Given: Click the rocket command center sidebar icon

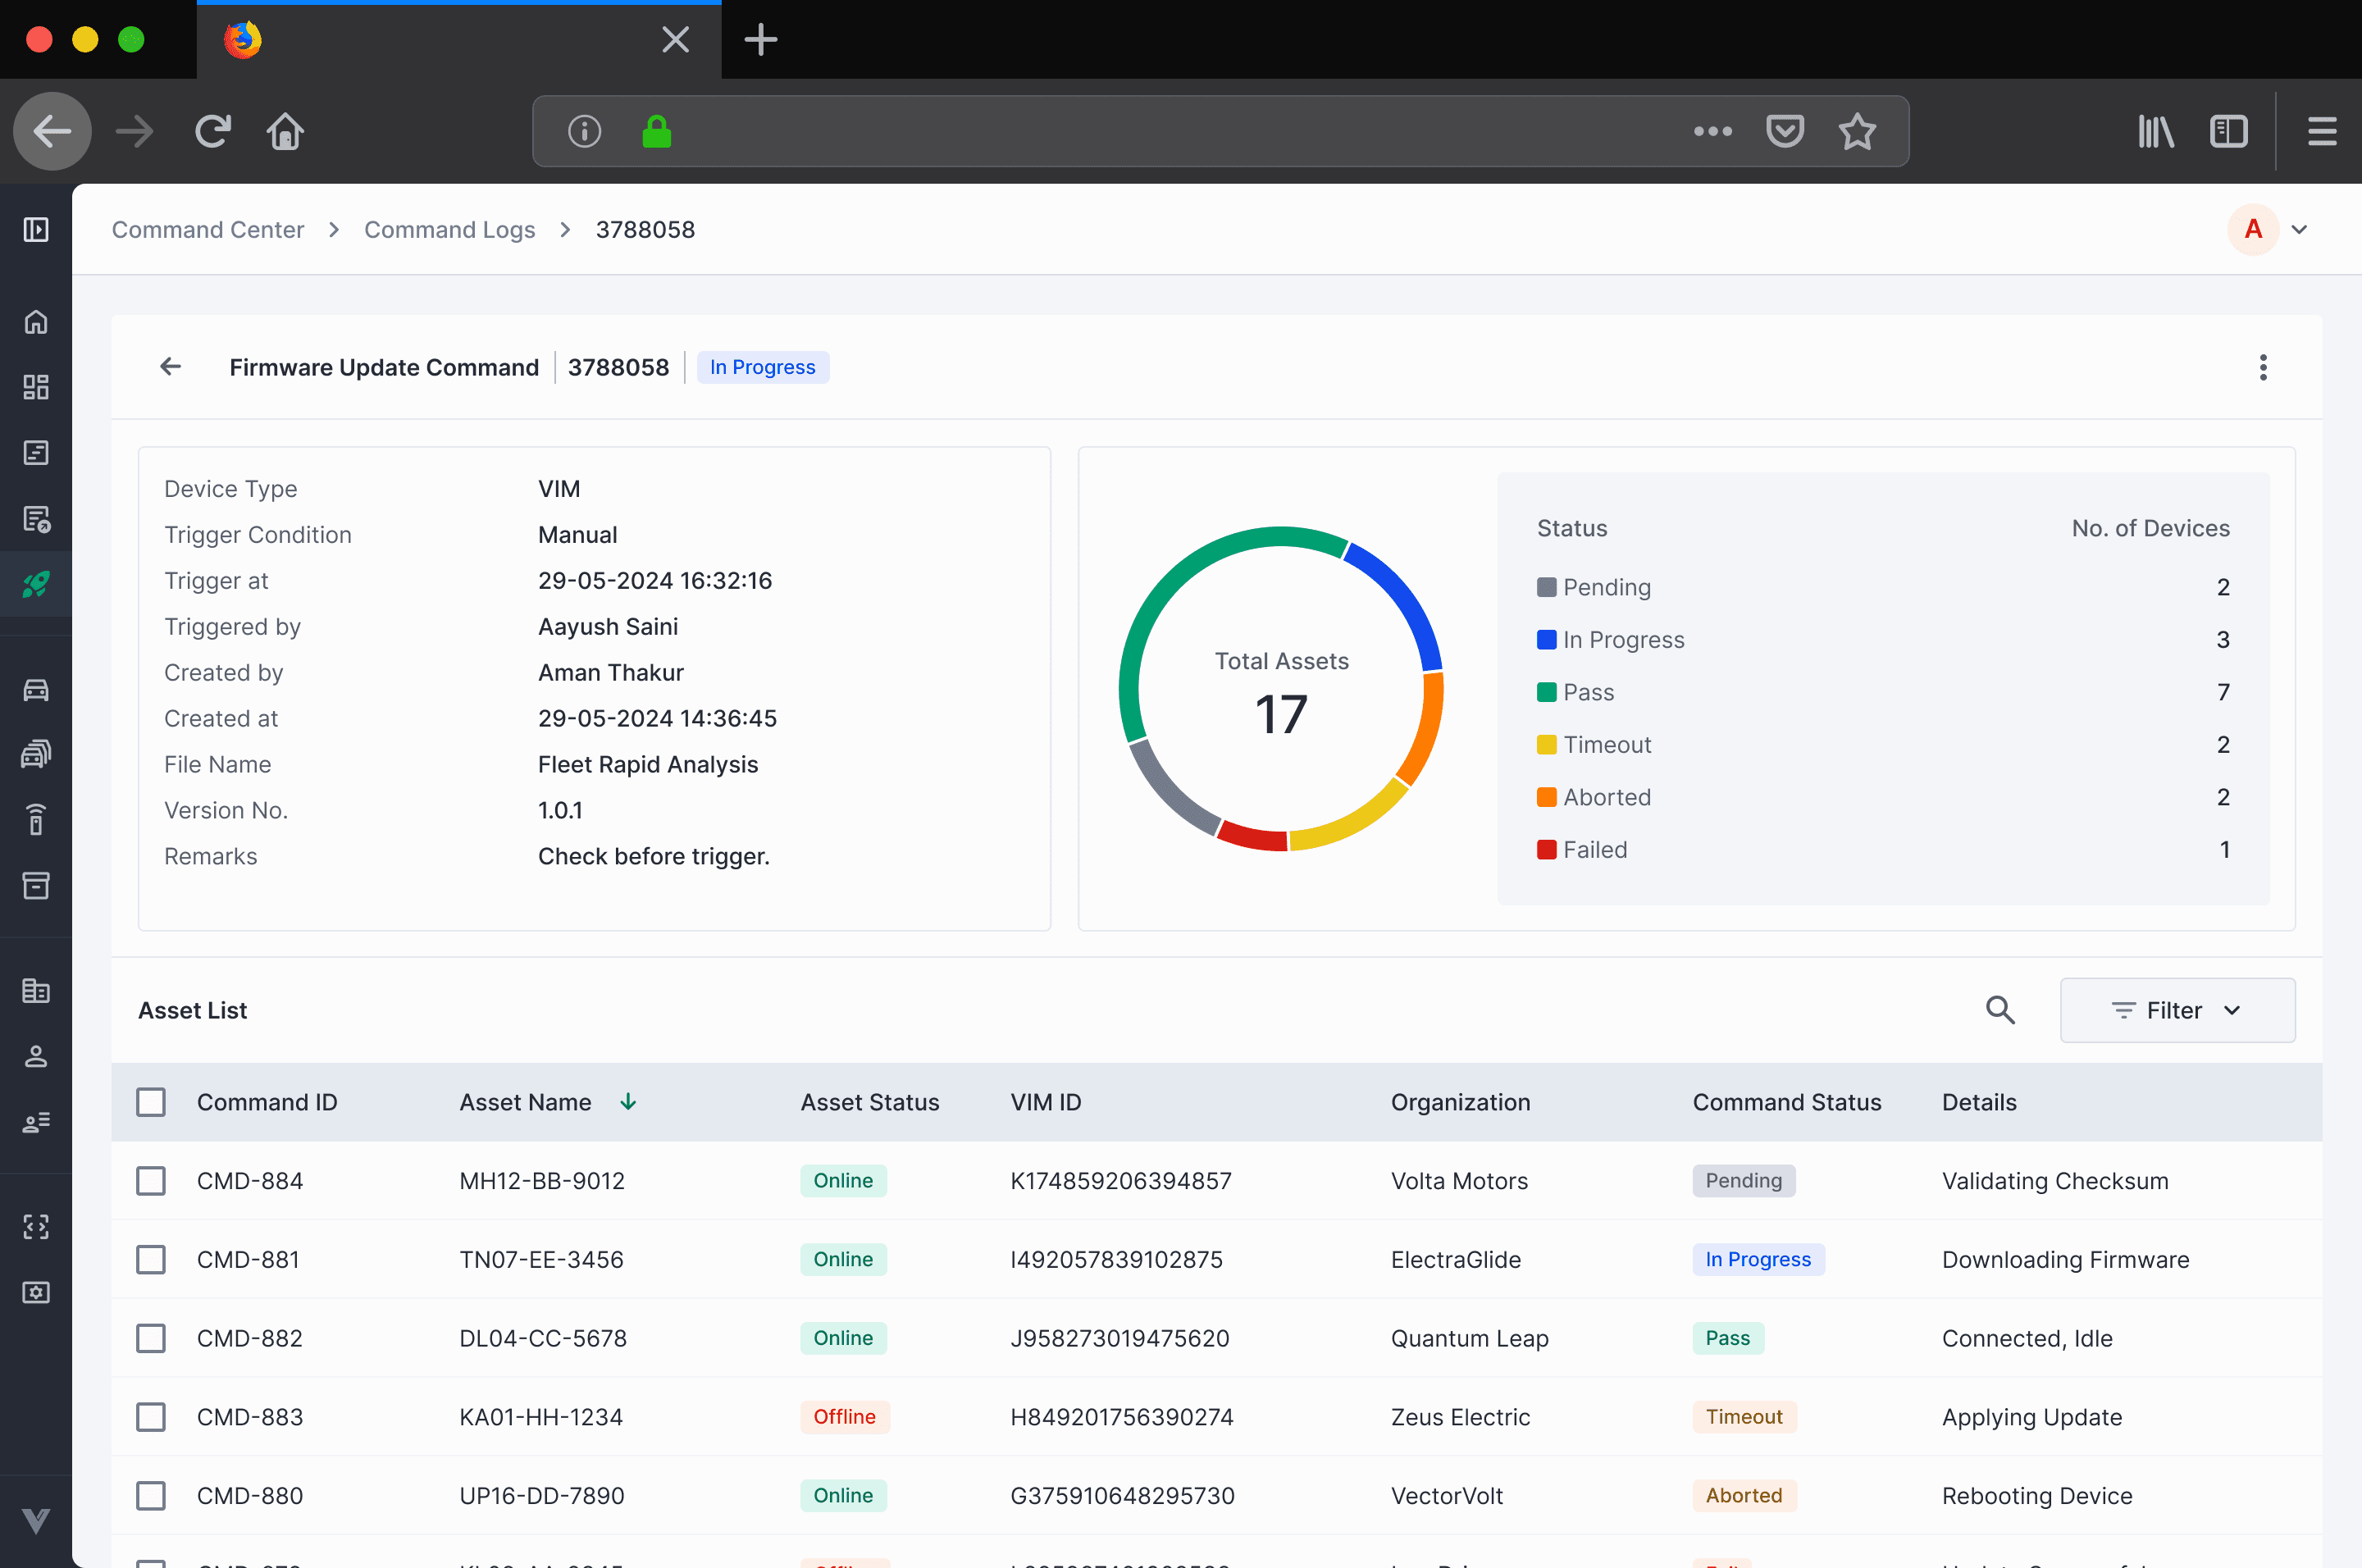Looking at the screenshot, I should pos(36,584).
